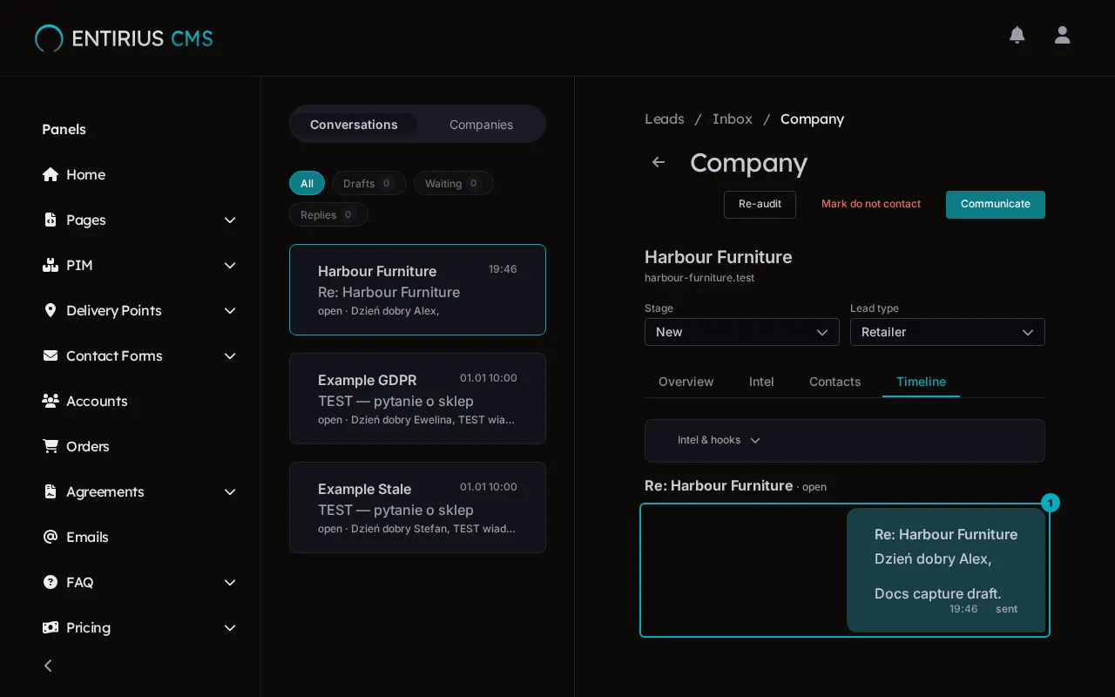Expand the FAQ submenu chevron

(x=230, y=582)
